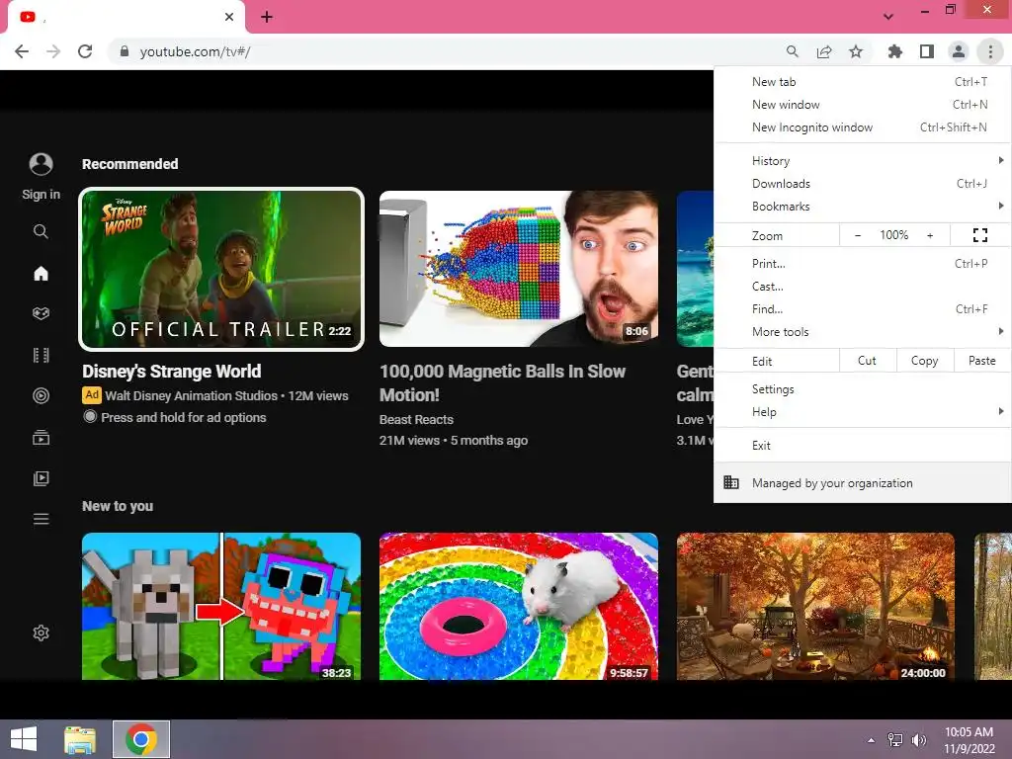Choose Cast... in the menu
The width and height of the screenshot is (1012, 759).
coord(862,286)
